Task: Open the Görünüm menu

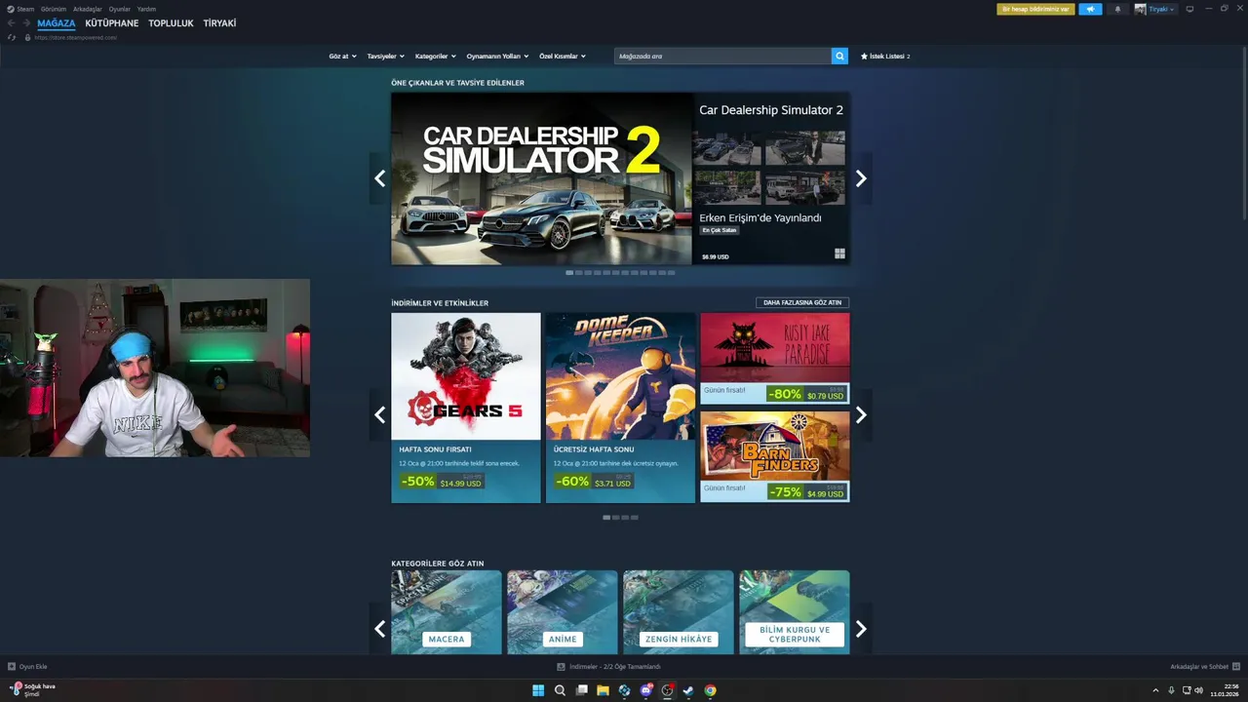Action: coord(54,9)
